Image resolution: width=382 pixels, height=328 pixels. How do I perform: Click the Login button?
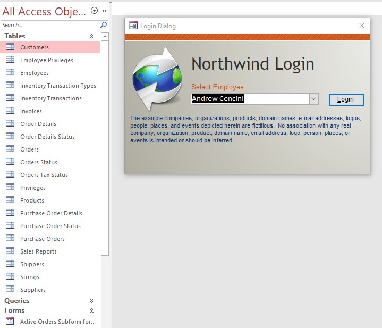point(346,99)
